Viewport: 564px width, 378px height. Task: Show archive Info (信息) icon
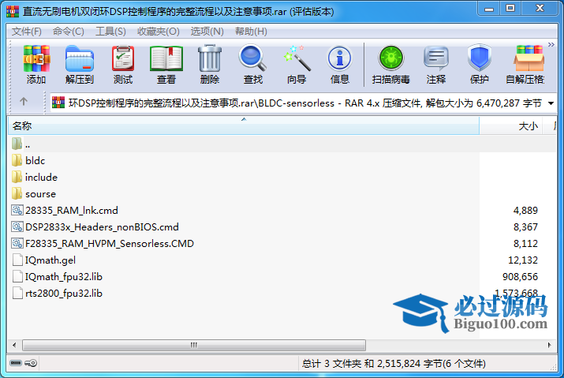point(339,64)
